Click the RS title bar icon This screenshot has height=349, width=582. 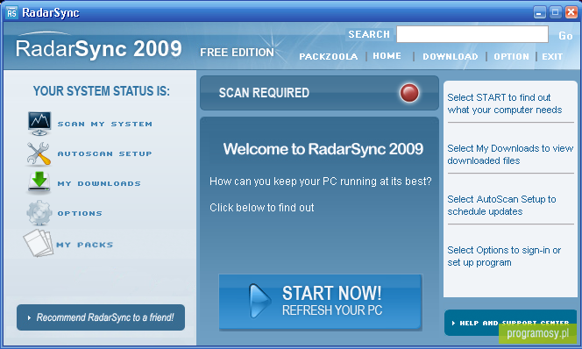(11, 13)
